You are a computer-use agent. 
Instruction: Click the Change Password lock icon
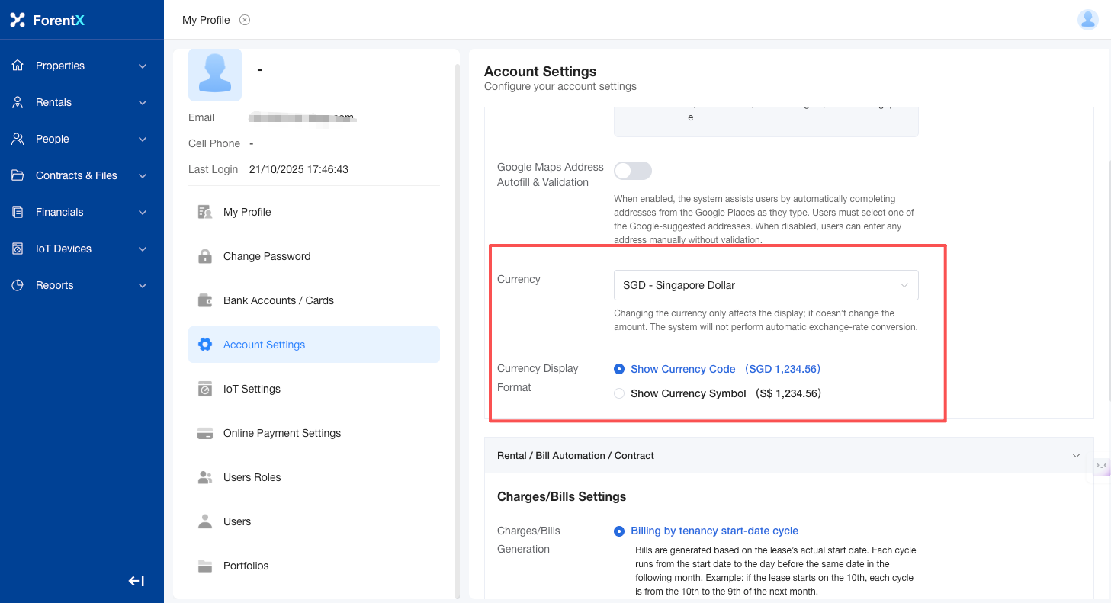(x=205, y=256)
